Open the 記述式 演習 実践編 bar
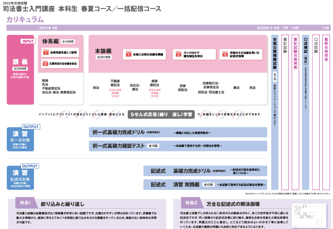 pos(205,184)
